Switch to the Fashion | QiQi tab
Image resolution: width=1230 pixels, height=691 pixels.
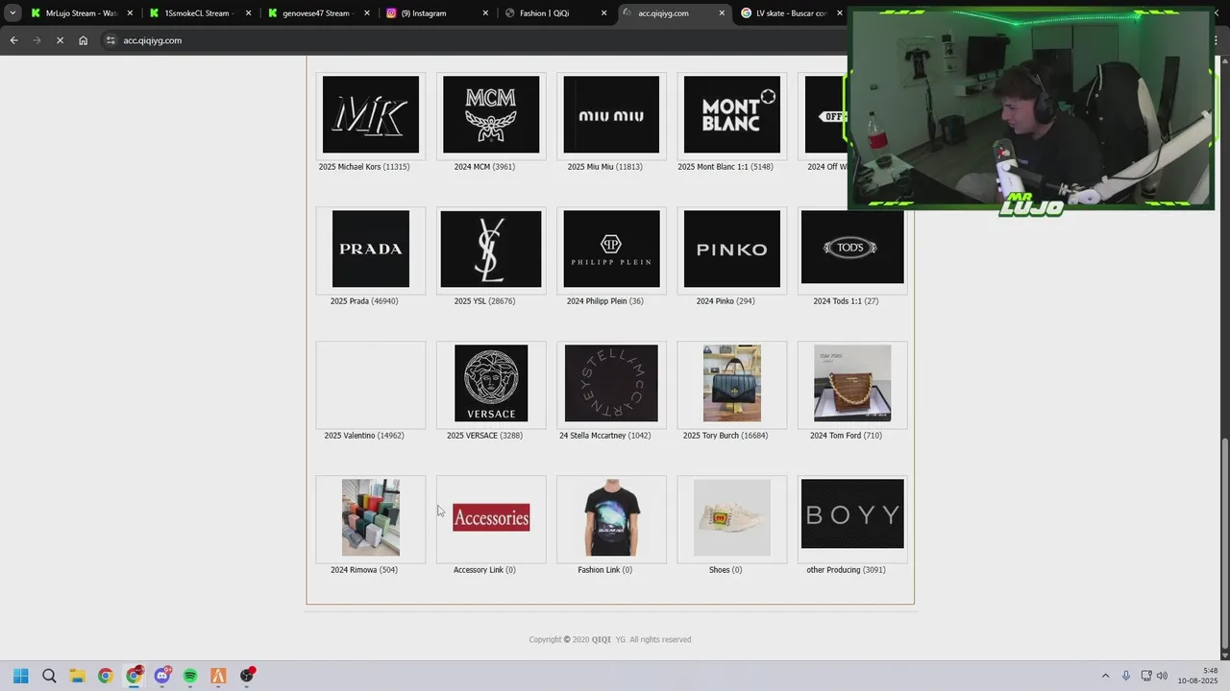pos(553,13)
